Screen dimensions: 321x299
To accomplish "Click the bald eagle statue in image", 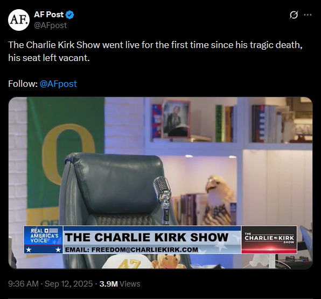I will (x=218, y=200).
